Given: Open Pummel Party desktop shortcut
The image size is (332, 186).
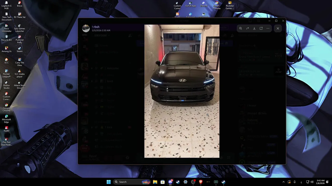Looking at the screenshot, I should (19, 40).
